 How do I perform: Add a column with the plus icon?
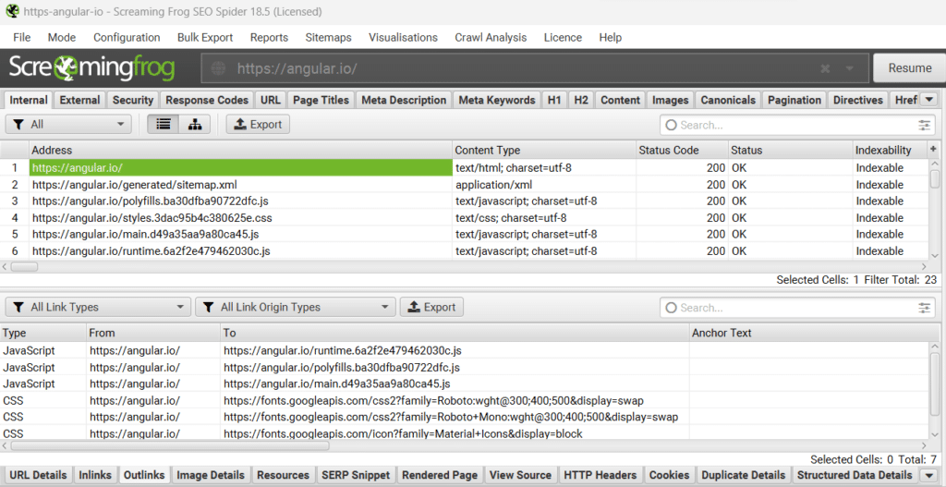(933, 149)
